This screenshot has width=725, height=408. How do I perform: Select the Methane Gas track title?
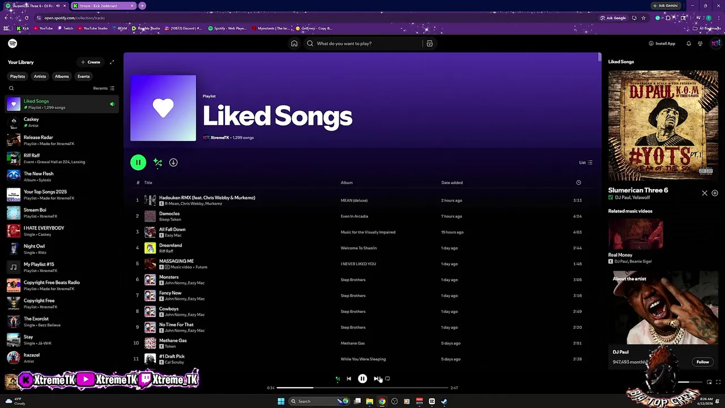pos(173,341)
